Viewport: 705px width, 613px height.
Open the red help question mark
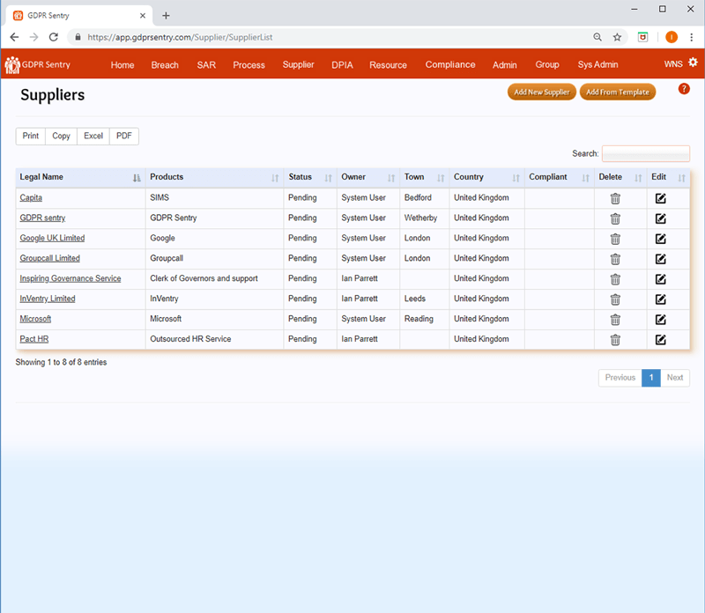click(684, 89)
